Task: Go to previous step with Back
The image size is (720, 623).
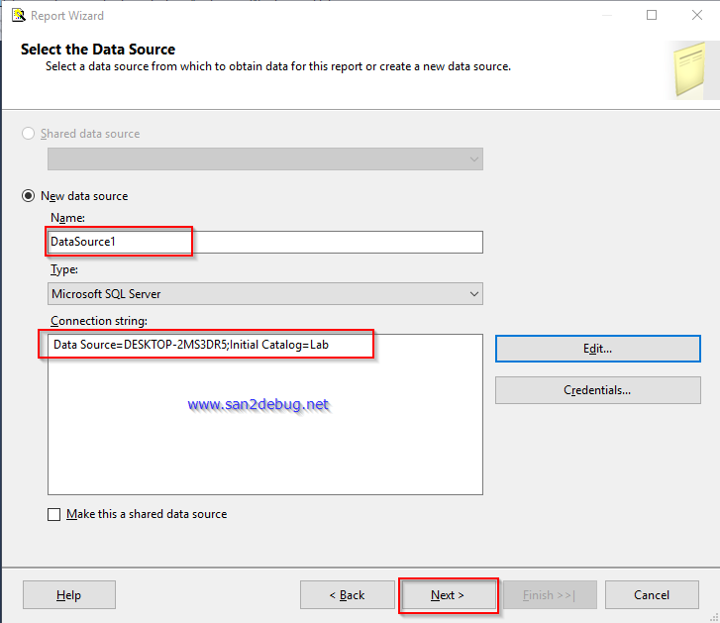Action: (347, 594)
